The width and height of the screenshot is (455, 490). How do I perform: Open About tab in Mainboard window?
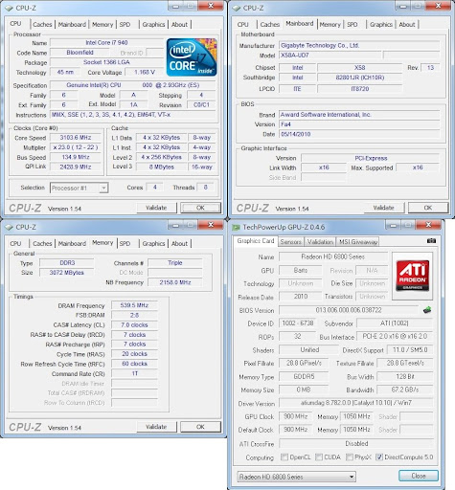pyautogui.click(x=407, y=25)
